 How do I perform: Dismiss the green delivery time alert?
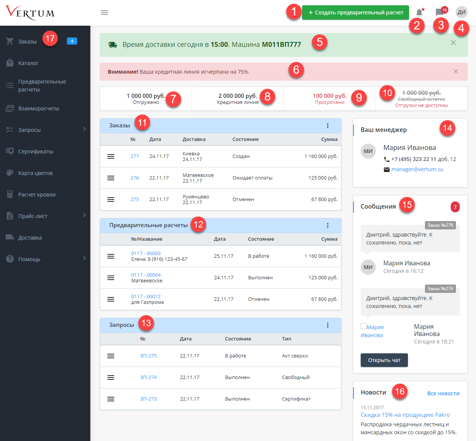(x=453, y=43)
